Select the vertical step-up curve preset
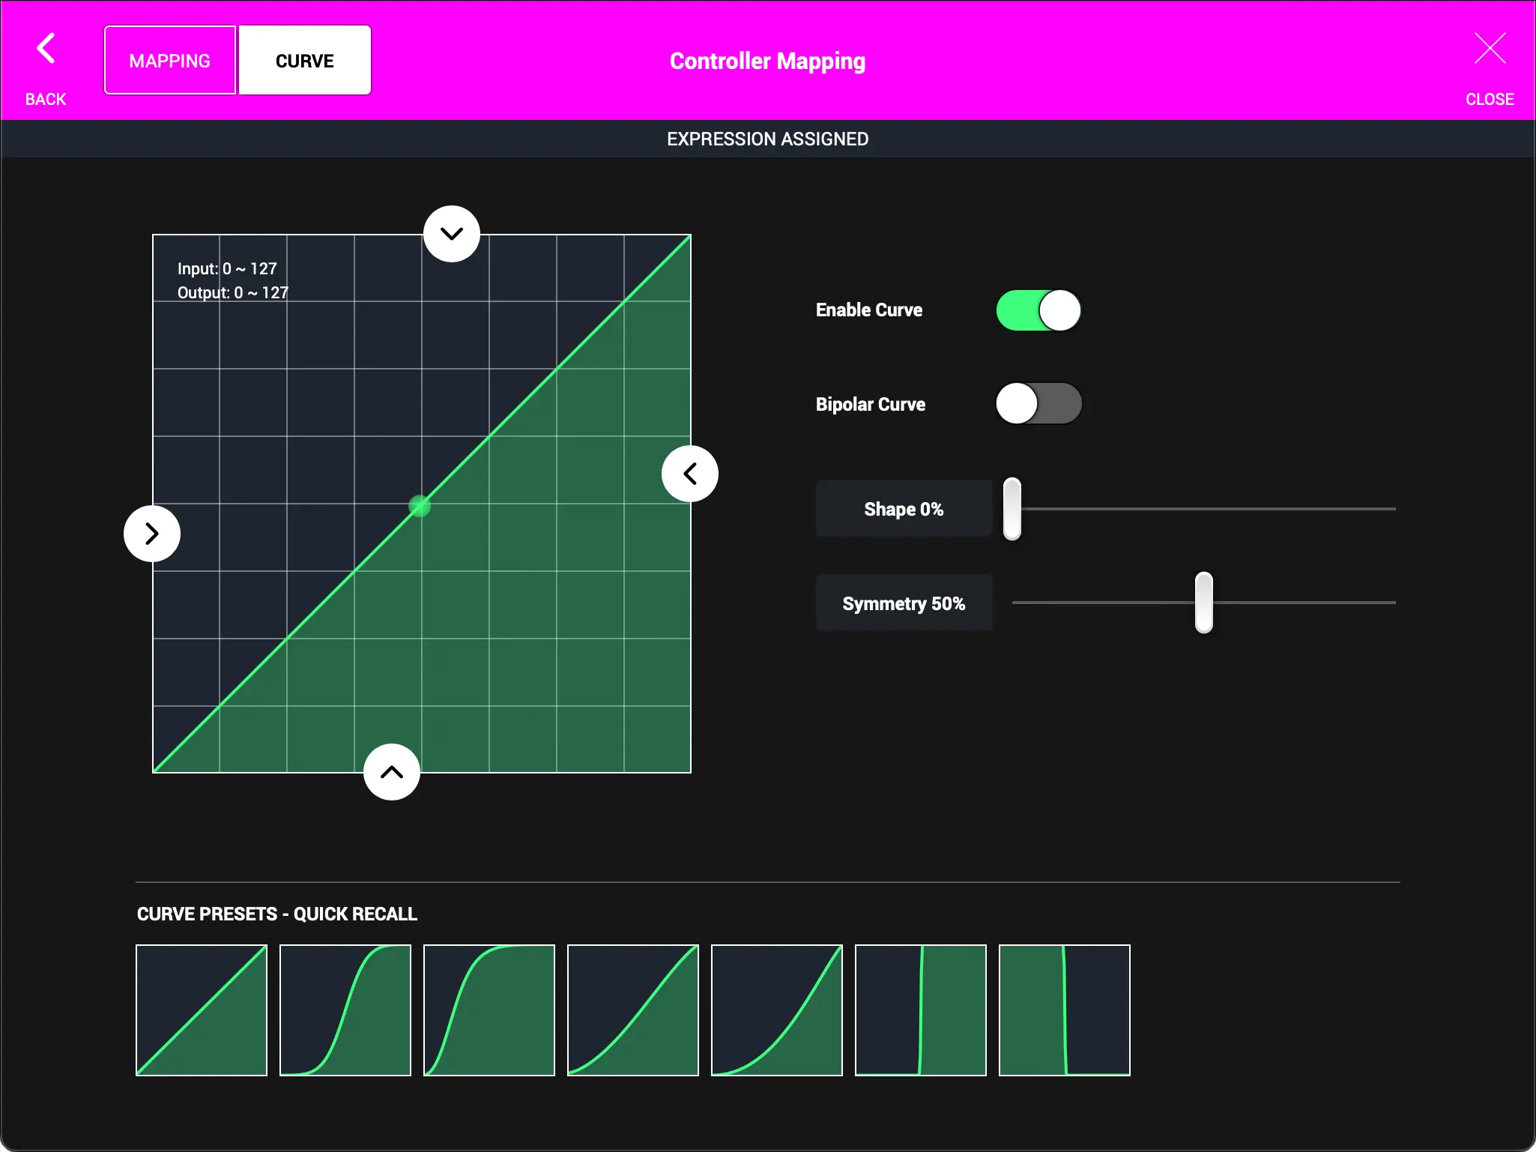 (x=919, y=1010)
